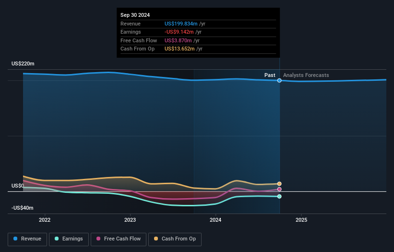Click the 2023 x-axis label
394x252 pixels.
(130, 220)
